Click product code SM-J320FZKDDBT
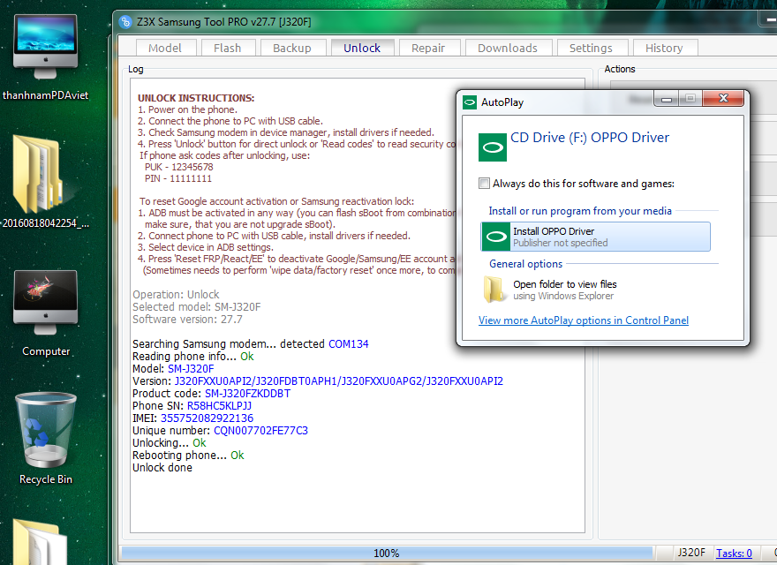 [x=248, y=394]
